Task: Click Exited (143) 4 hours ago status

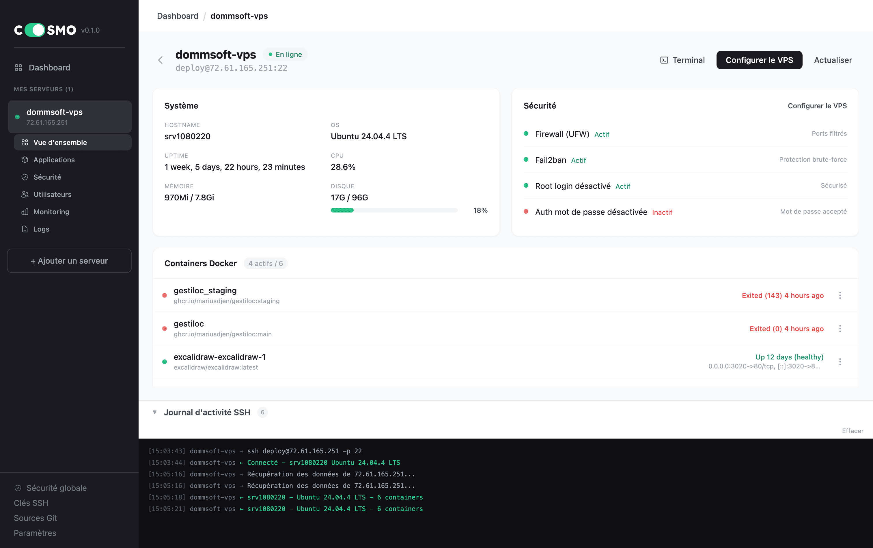Action: 783,295
